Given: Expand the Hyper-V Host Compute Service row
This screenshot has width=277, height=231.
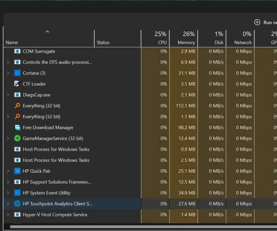Looking at the screenshot, I should click(8, 215).
